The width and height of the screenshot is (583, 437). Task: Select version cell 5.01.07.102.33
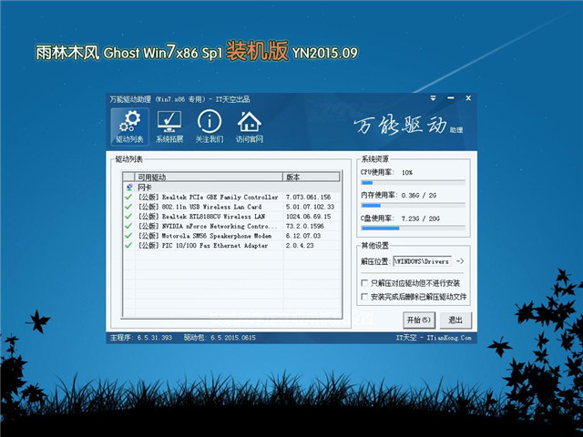click(310, 207)
